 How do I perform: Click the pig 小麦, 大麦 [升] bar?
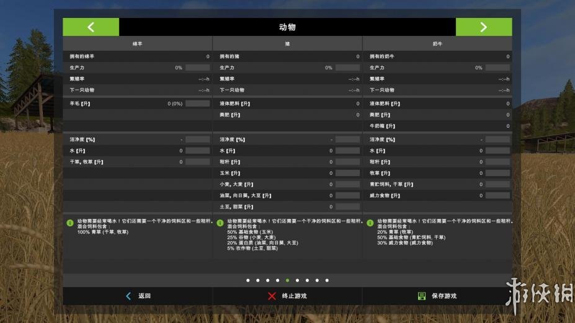[347, 184]
